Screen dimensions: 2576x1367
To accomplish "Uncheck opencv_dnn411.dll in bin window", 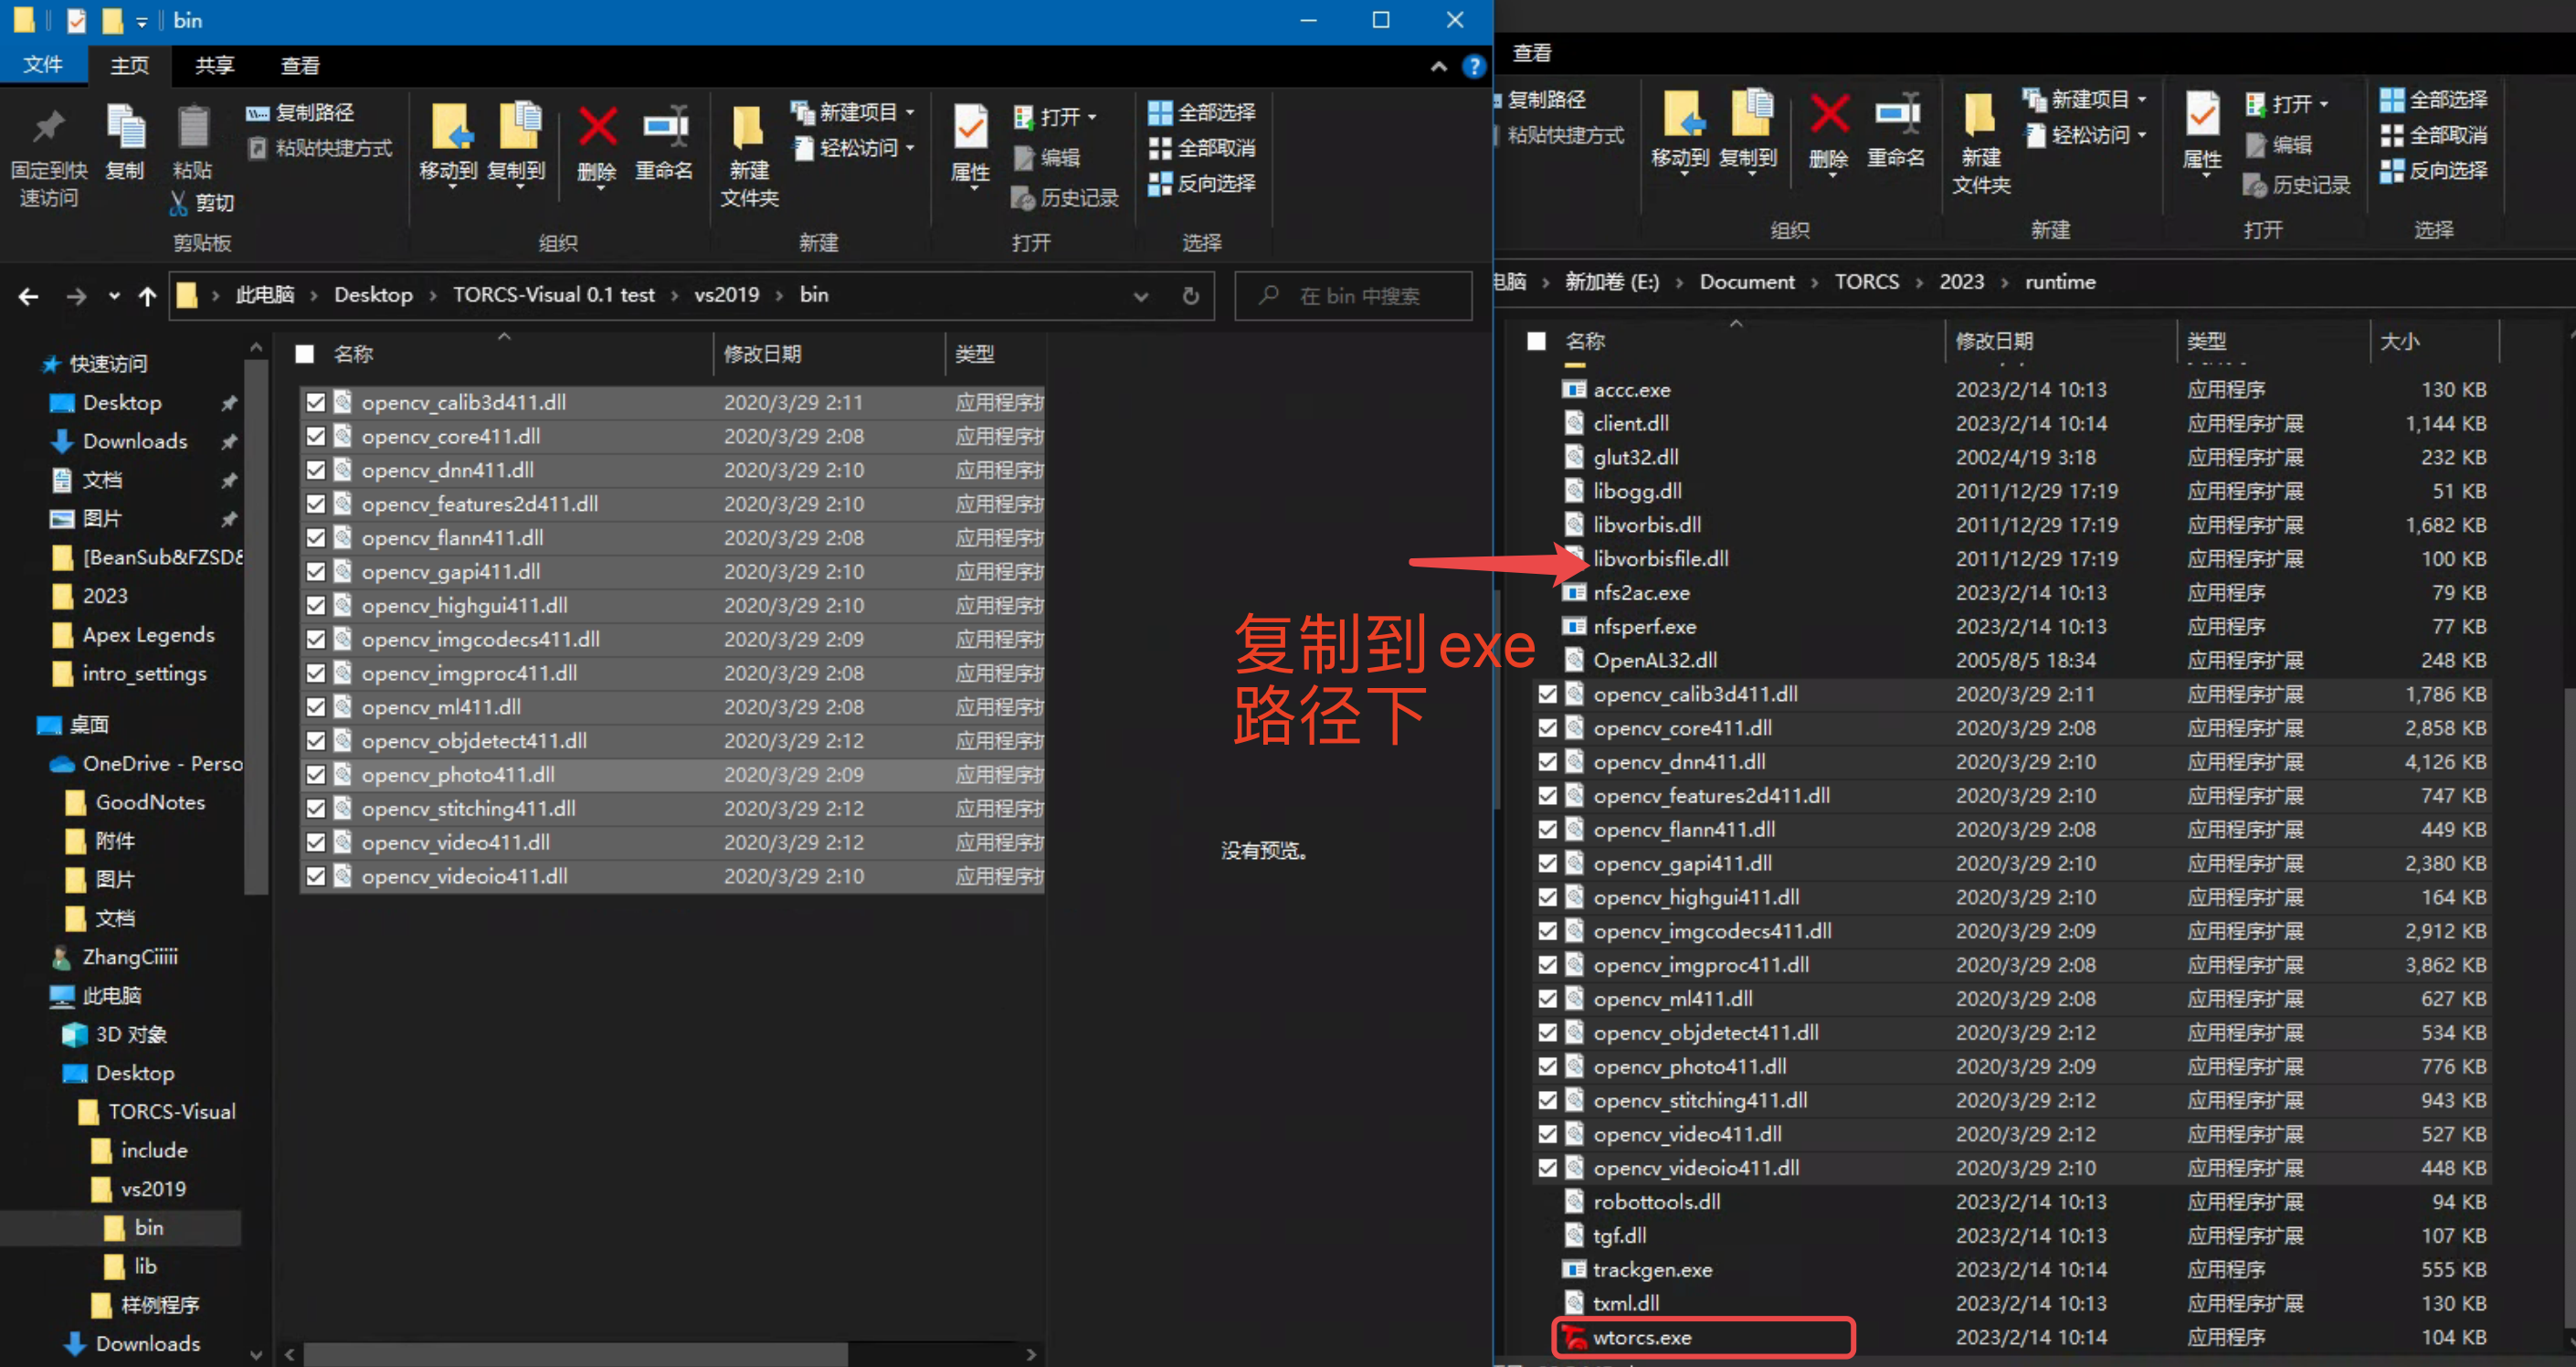I will click(x=316, y=470).
